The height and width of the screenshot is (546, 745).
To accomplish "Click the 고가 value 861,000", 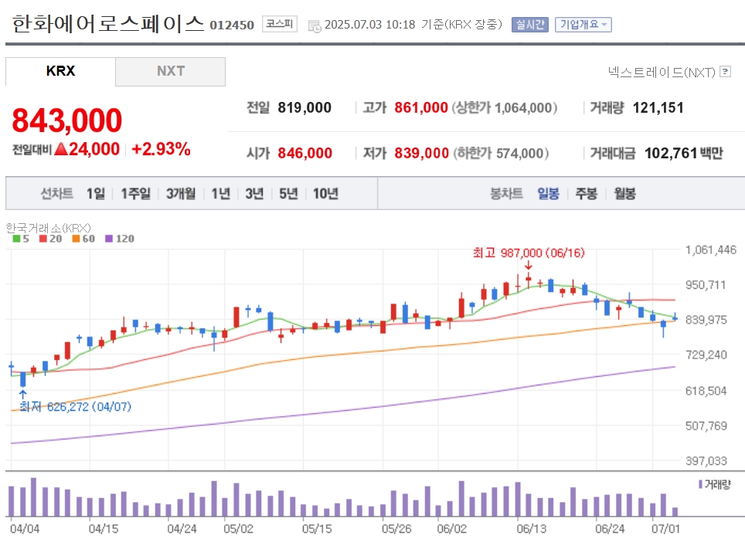I will tap(421, 108).
